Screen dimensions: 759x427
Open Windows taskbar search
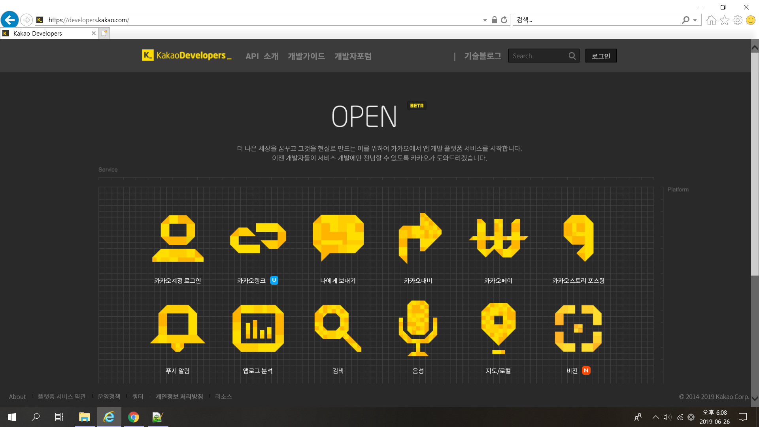pos(36,417)
